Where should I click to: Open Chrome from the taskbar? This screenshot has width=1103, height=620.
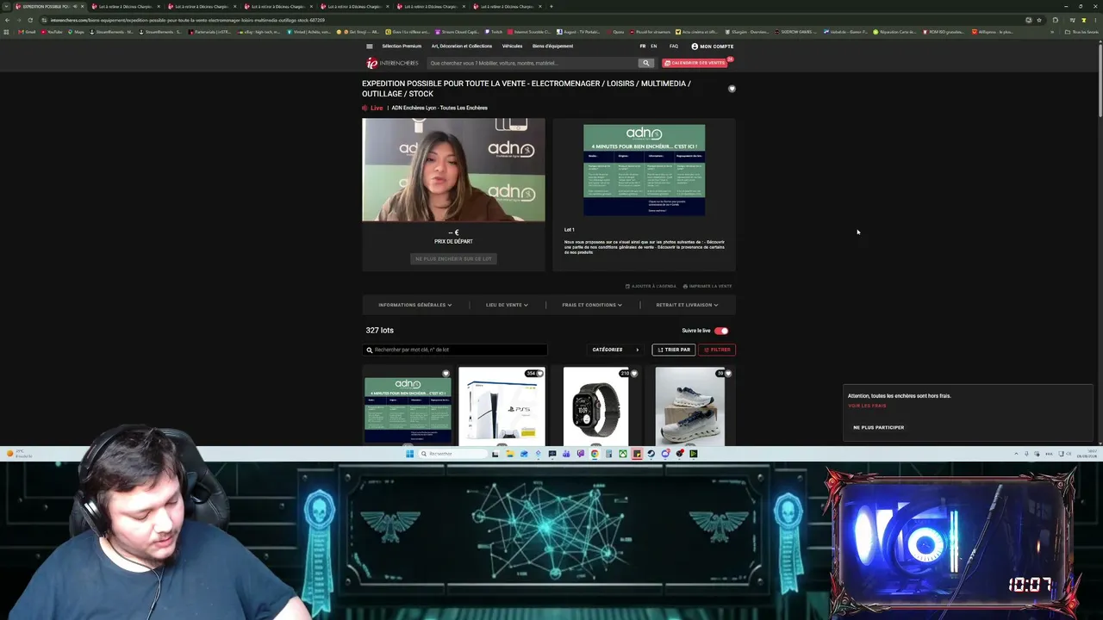595,454
